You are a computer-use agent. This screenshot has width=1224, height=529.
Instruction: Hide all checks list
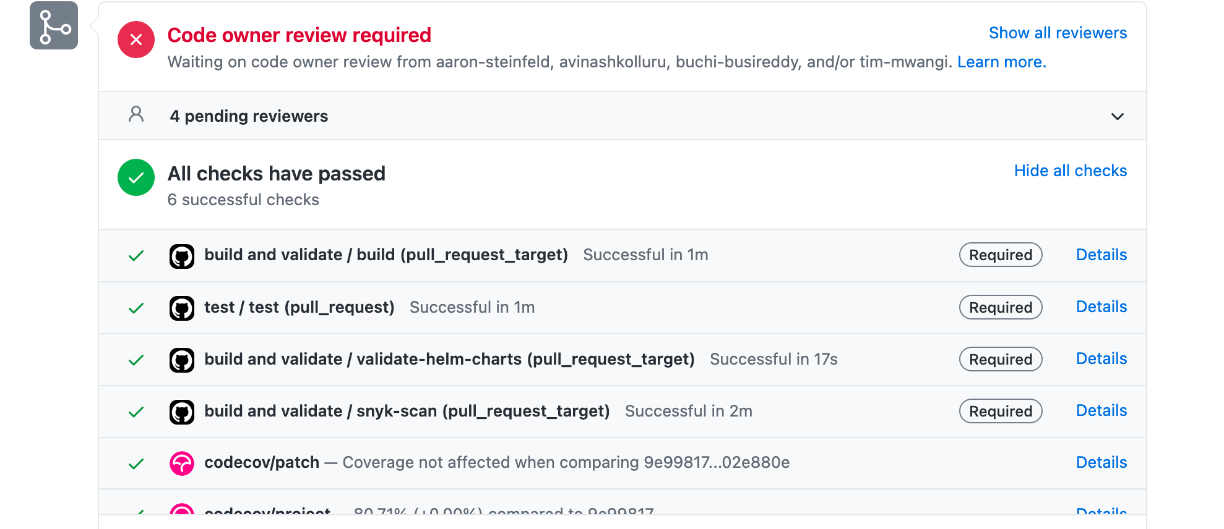1071,171
